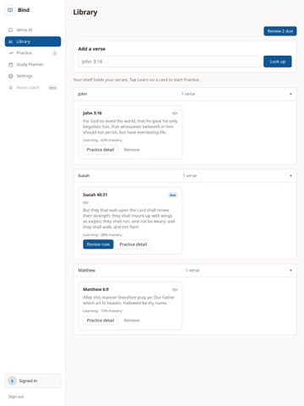Click the Sign out link

coord(16,397)
